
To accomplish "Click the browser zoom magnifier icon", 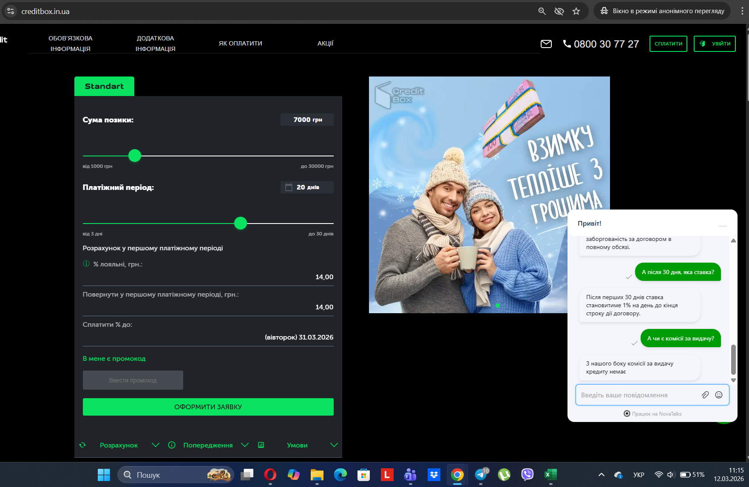I will click(542, 11).
